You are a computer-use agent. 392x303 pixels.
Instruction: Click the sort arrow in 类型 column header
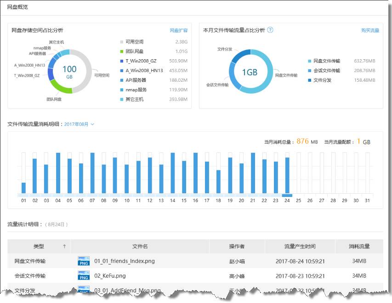64,247
